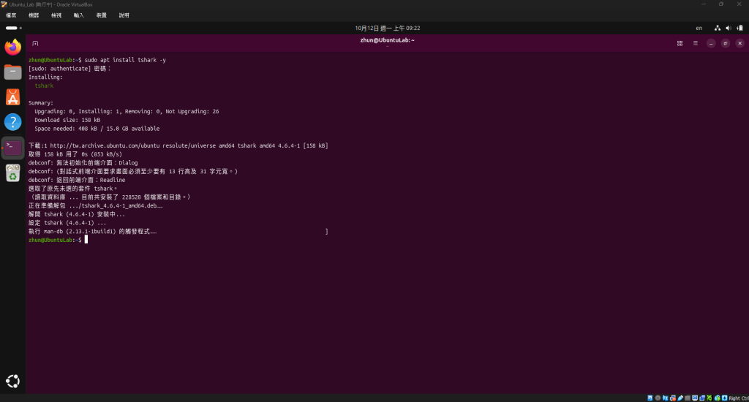Viewport: 749px width, 402px height.
Task: Open the Trash icon in the dock
Action: click(13, 172)
